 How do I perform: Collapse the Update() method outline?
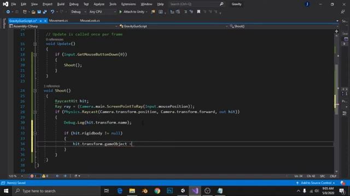pos(35,44)
